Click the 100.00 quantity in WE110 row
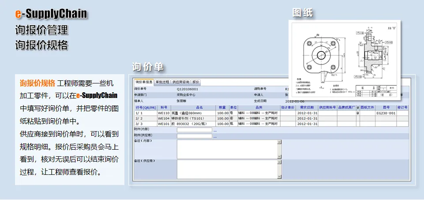 pos(223,113)
